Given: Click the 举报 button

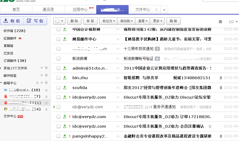Looking at the screenshot, I should (90, 21).
